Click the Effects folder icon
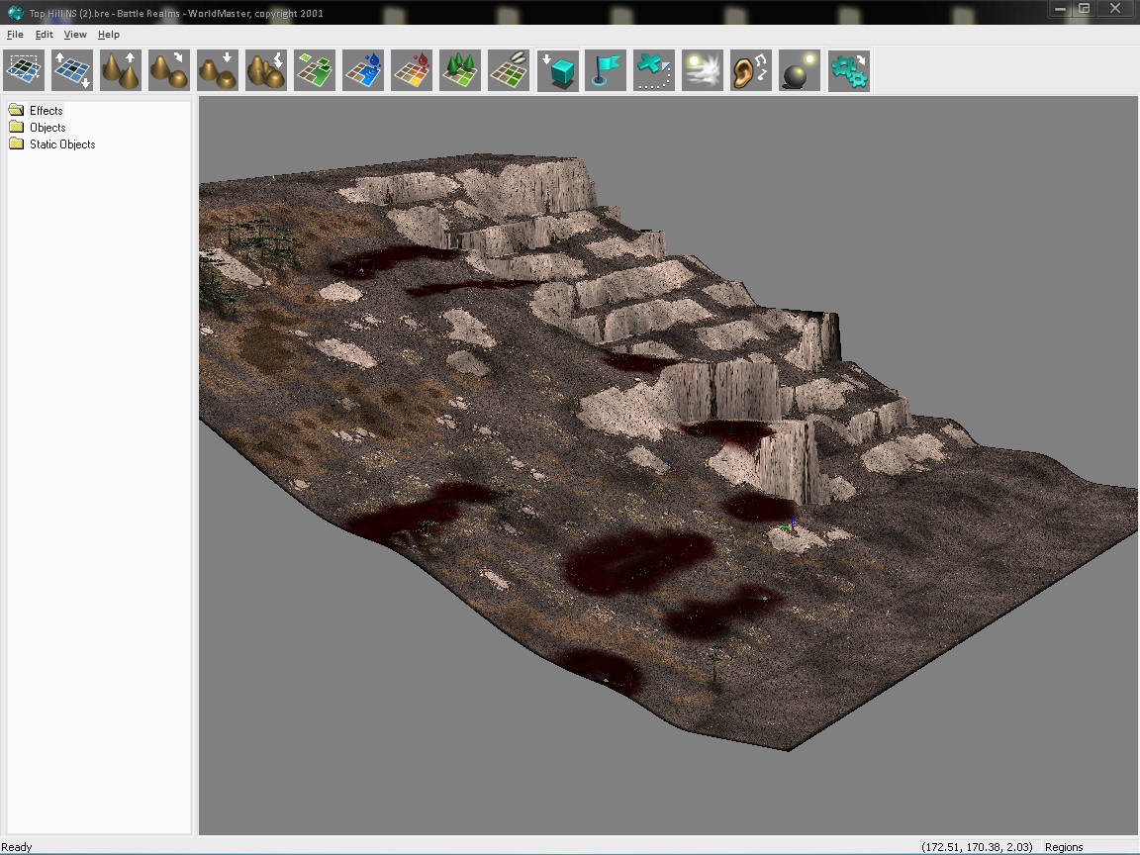Image resolution: width=1140 pixels, height=855 pixels. pos(16,110)
